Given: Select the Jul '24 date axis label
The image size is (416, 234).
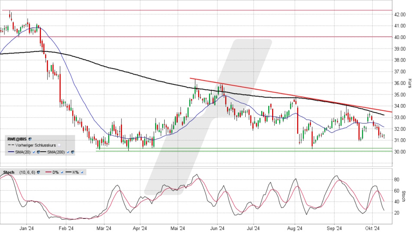Looking at the screenshot, I should coord(253,228).
